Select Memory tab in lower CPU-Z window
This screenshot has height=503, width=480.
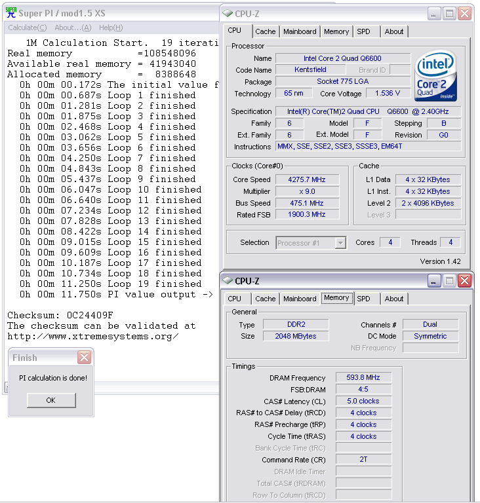point(336,298)
